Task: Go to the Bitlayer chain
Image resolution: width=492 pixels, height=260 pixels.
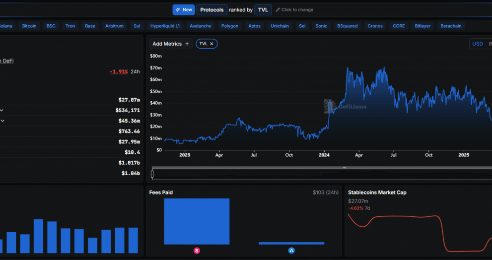Action: [422, 26]
